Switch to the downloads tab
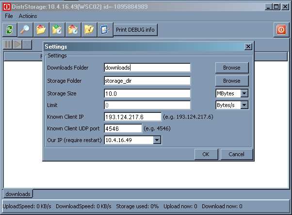 18,194
